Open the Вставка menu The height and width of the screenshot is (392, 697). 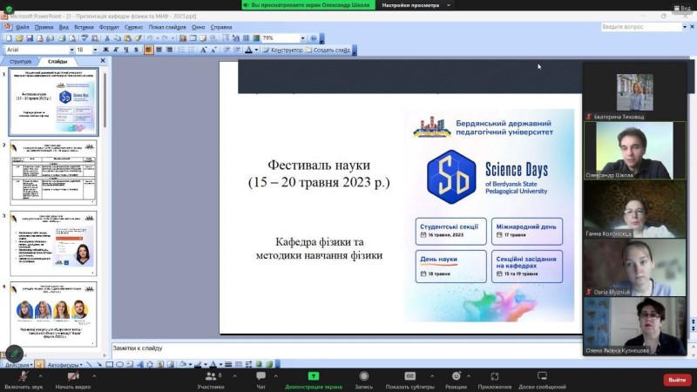point(84,27)
